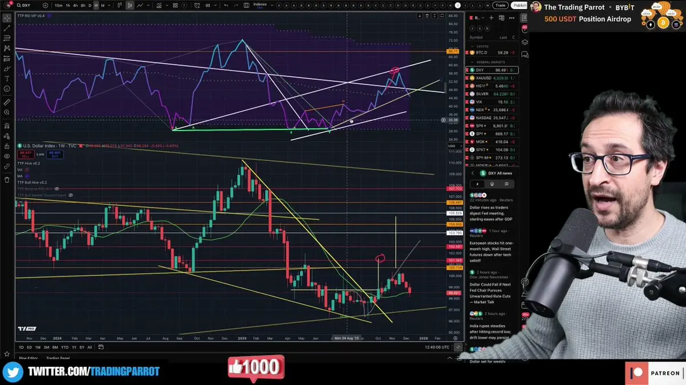This screenshot has width=686, height=385.
Task: Switch to 1h timeframe
Action: click(68, 5)
